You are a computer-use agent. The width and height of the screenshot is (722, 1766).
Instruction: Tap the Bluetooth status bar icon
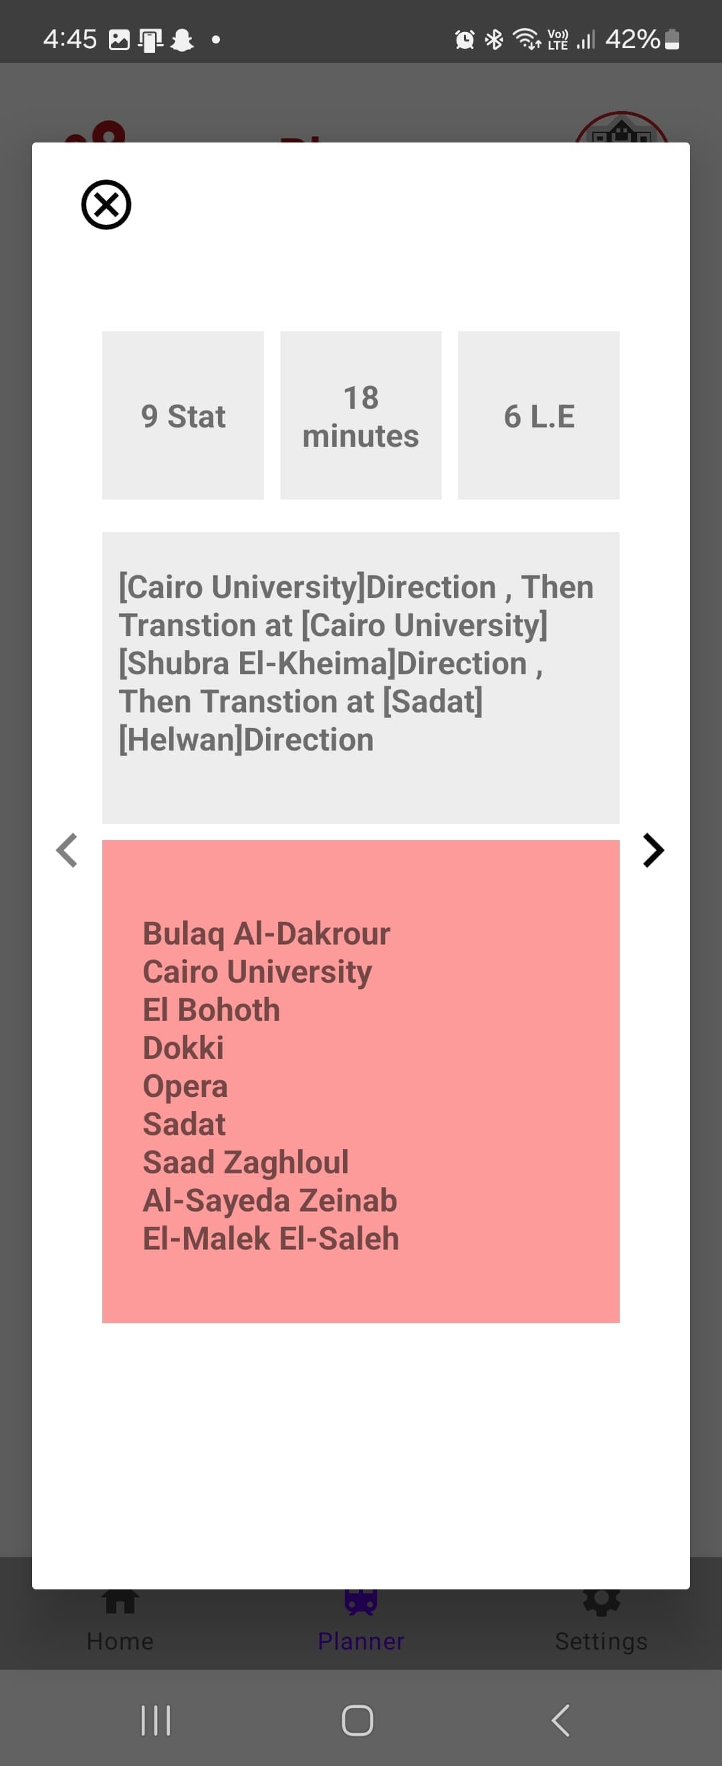[494, 39]
